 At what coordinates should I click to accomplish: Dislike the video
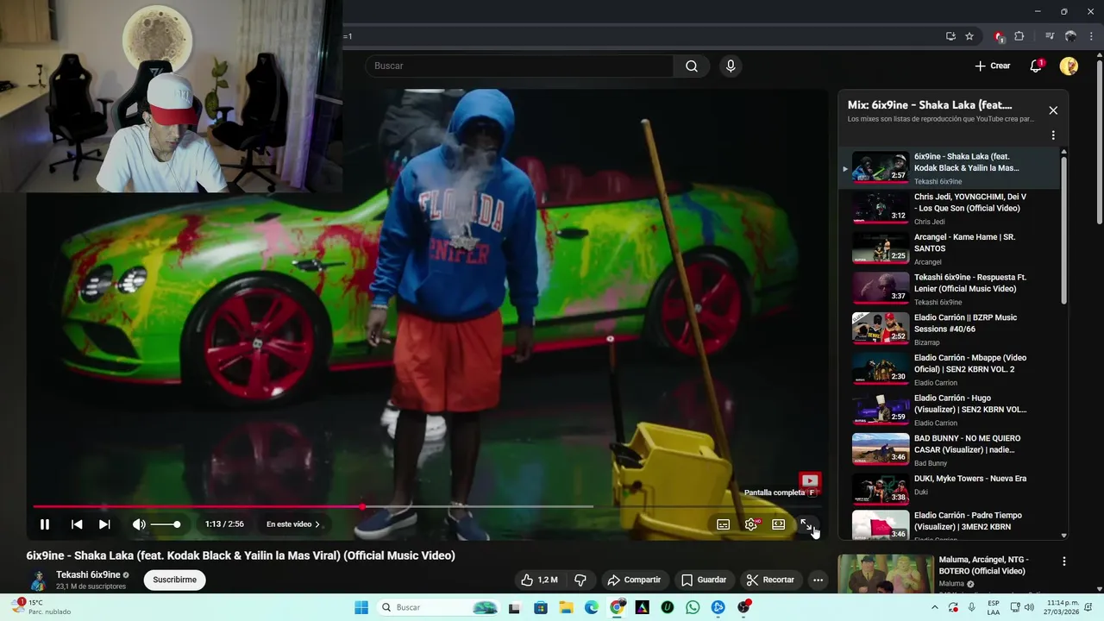pyautogui.click(x=580, y=580)
